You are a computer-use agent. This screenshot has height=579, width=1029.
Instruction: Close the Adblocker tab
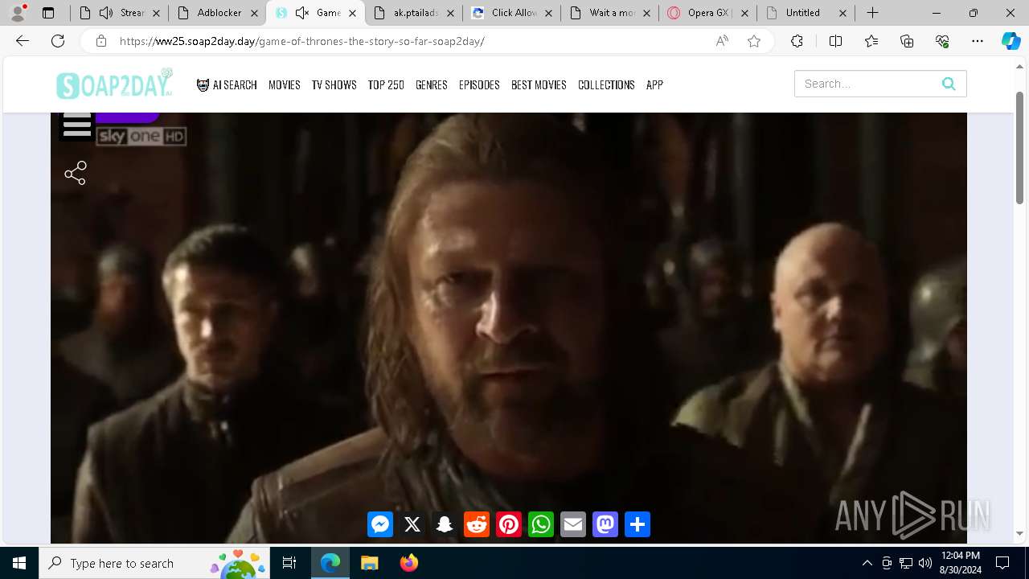coord(254,13)
